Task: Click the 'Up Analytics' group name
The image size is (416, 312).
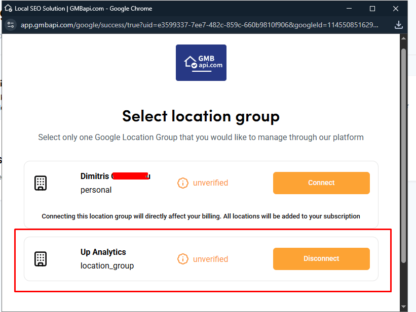Action: (103, 252)
